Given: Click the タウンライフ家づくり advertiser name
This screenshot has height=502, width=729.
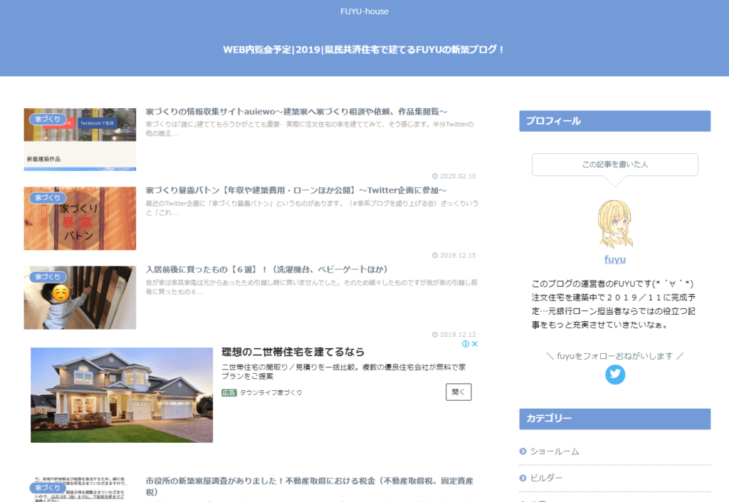Looking at the screenshot, I should click(x=271, y=393).
